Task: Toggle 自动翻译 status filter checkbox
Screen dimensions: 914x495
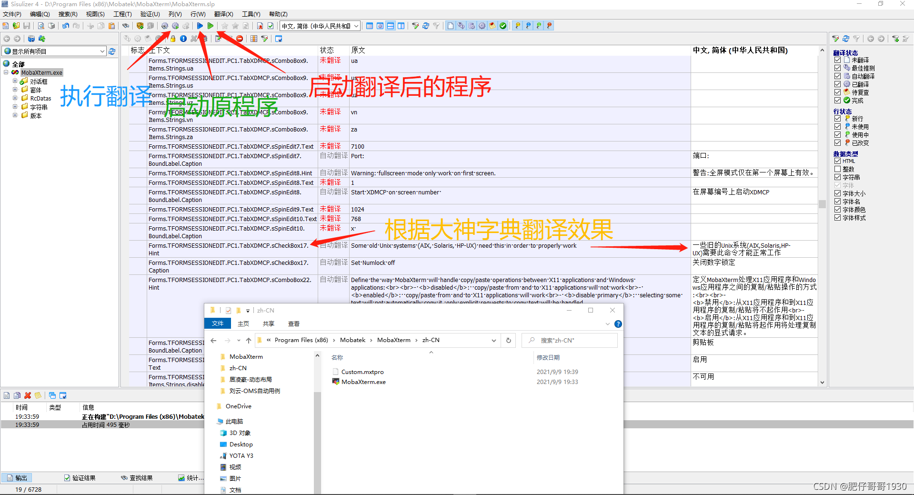Action: (x=837, y=76)
